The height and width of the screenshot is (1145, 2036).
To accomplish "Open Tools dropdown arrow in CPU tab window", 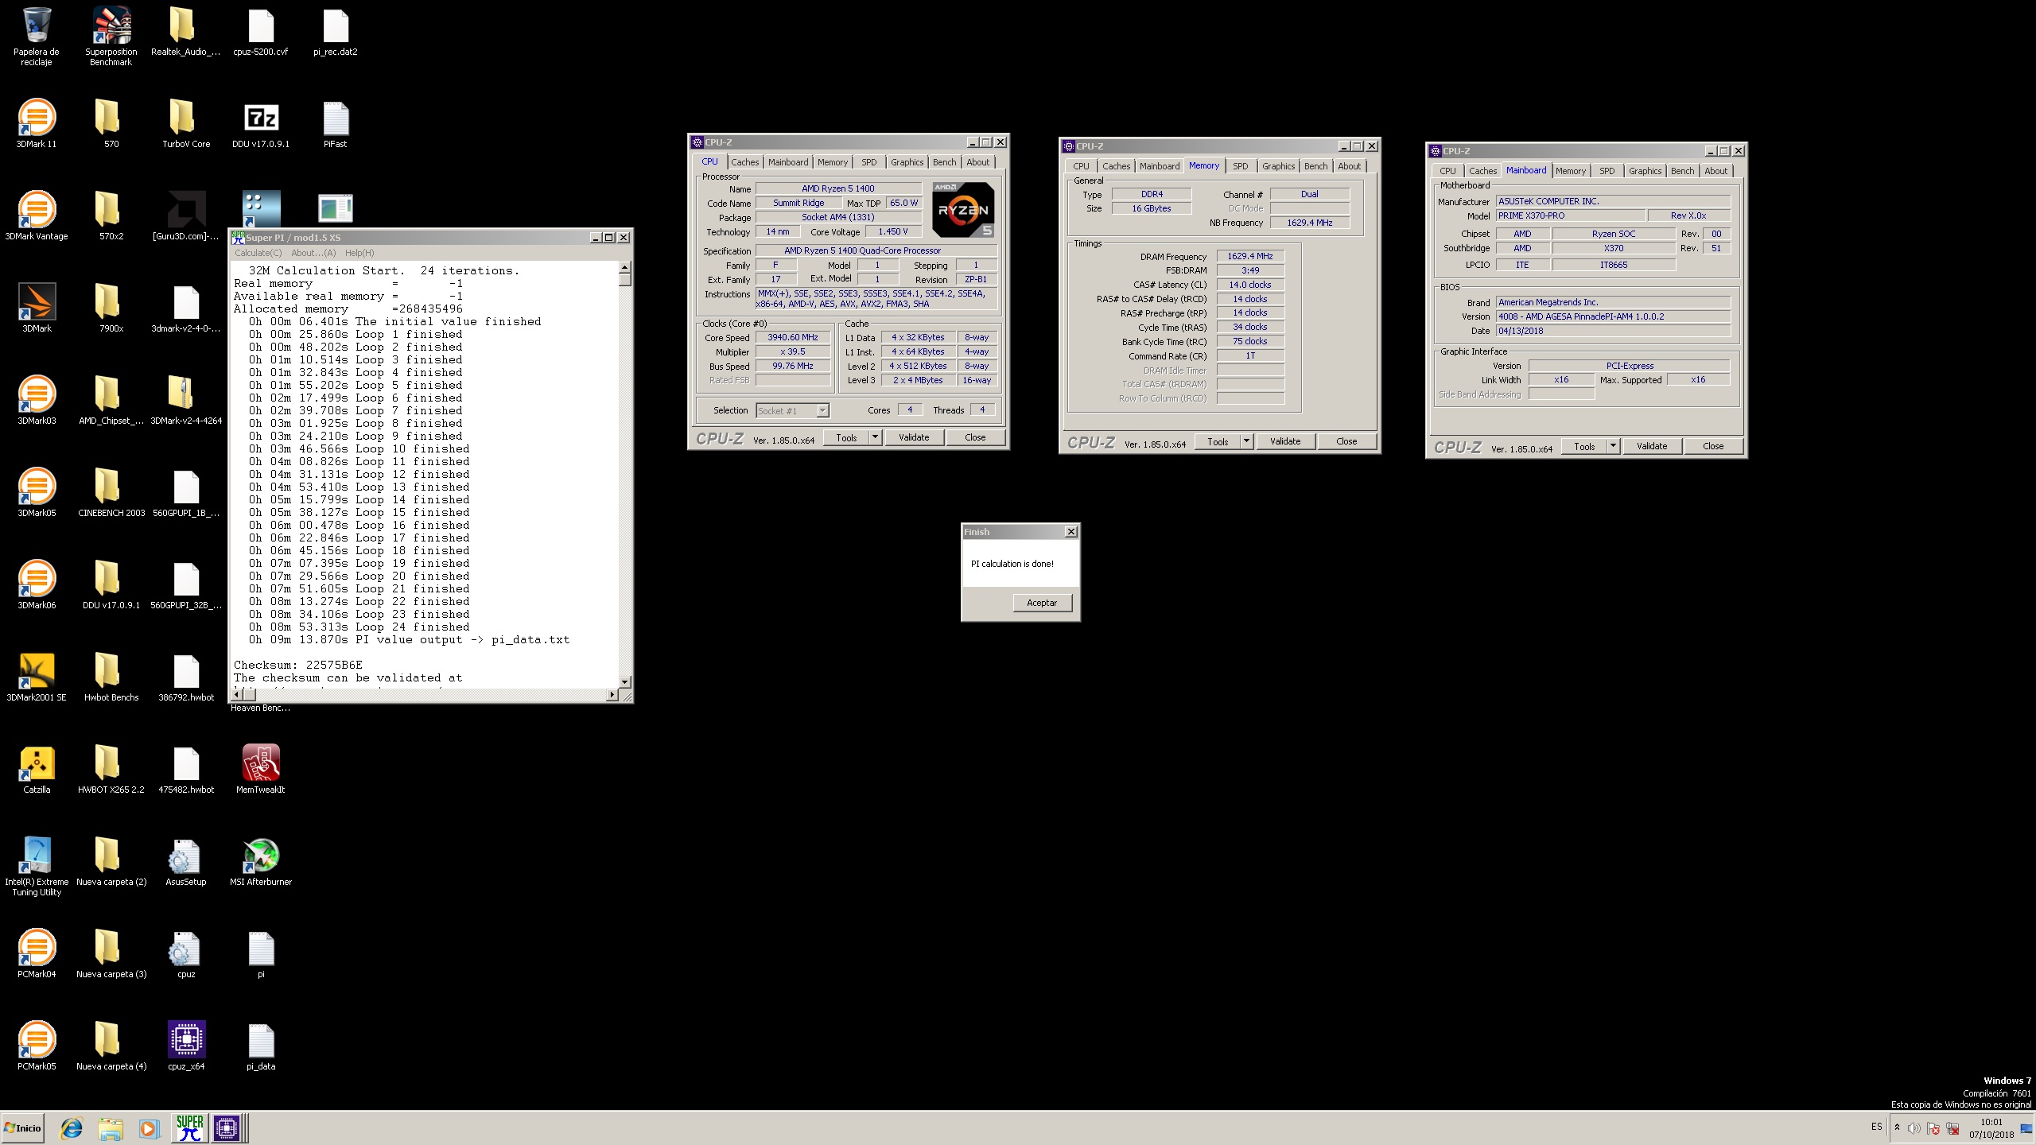I will [x=875, y=437].
